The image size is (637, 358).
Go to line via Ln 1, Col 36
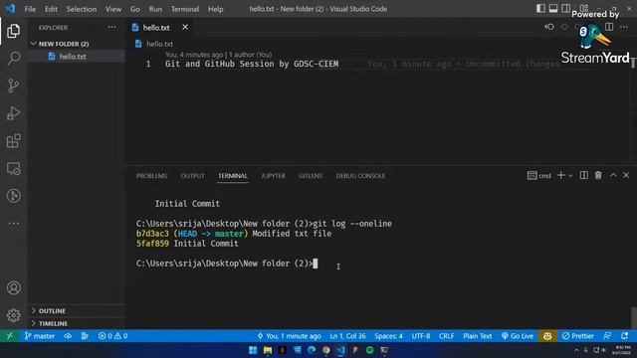coord(347,336)
